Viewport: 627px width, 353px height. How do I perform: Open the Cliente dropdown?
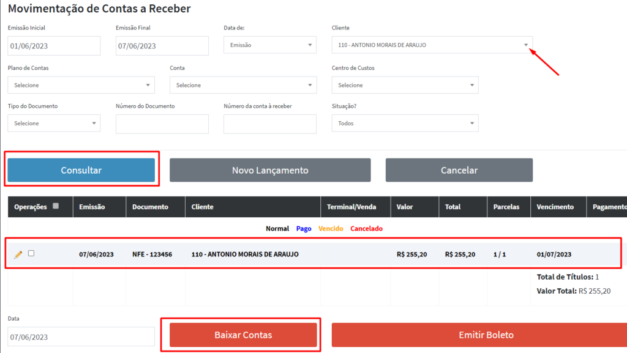click(x=432, y=45)
